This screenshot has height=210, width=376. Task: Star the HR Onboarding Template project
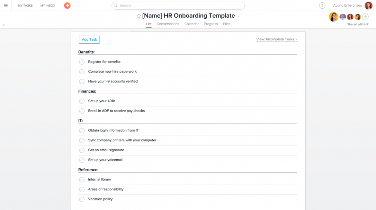[139, 16]
